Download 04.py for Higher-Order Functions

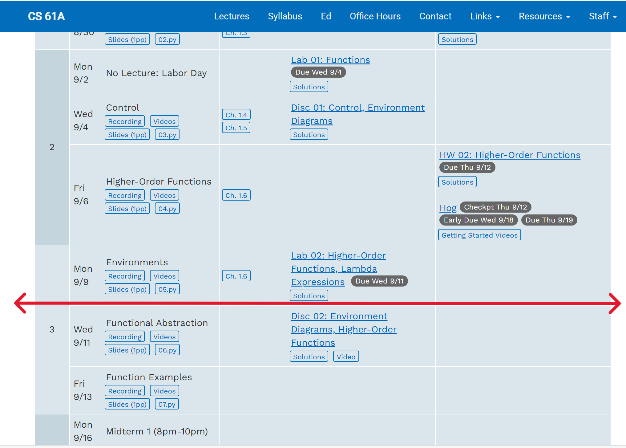(x=167, y=209)
